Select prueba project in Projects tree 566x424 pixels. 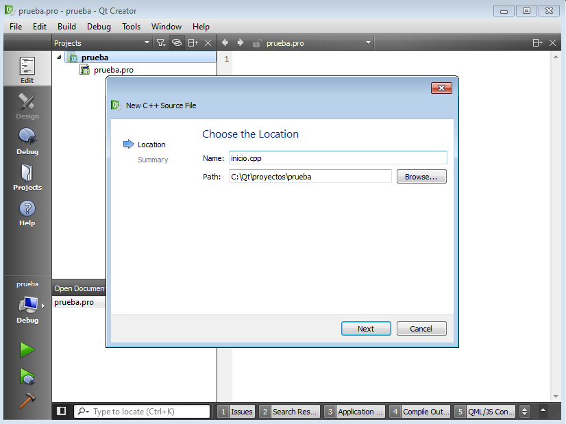tap(140, 58)
